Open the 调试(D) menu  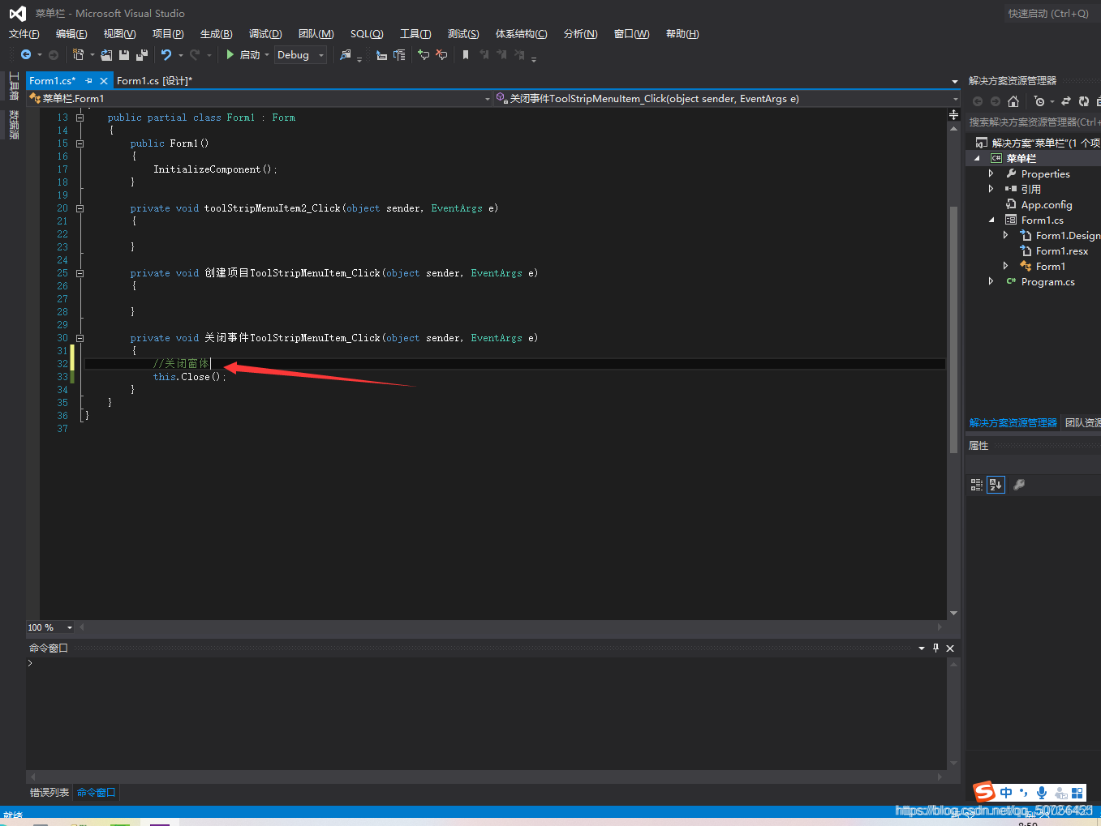(x=265, y=33)
